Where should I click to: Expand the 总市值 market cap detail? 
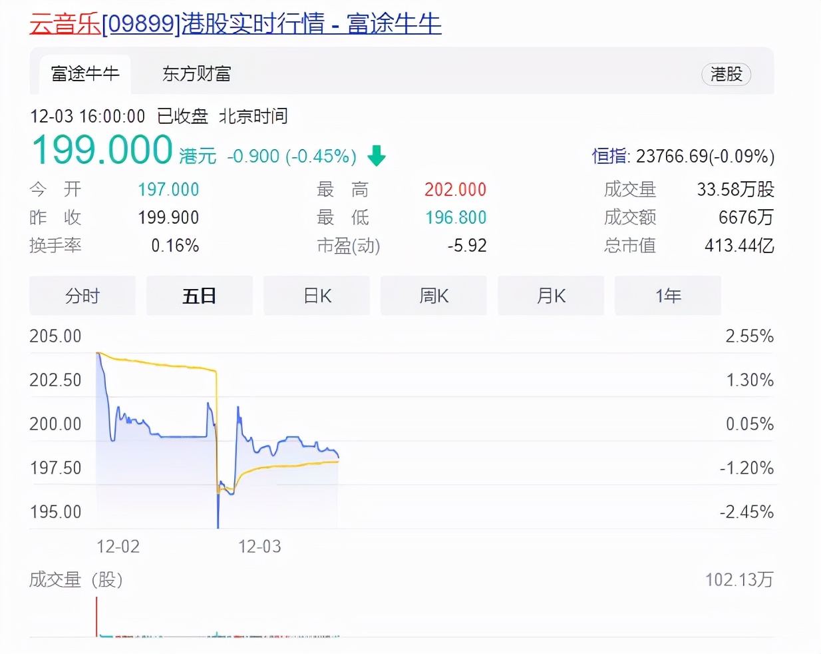(629, 246)
